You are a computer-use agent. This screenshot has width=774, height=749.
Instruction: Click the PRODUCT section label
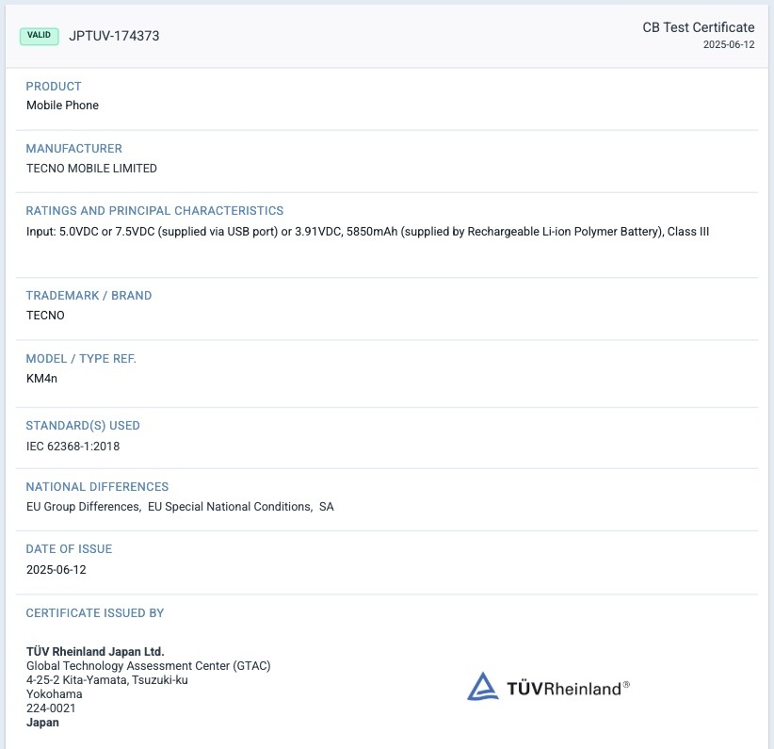(x=54, y=87)
